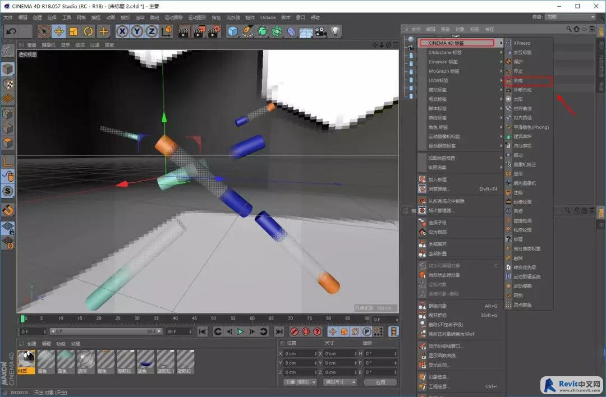Select 透明 material thumbnail
The image size is (606, 397).
point(86,362)
